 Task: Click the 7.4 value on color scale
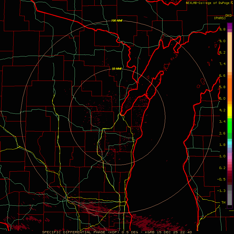(x=222, y=64)
